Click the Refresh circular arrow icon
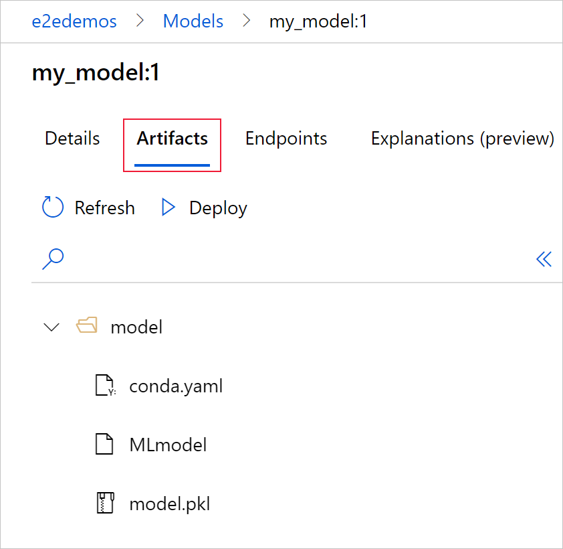The image size is (563, 549). pyautogui.click(x=53, y=208)
